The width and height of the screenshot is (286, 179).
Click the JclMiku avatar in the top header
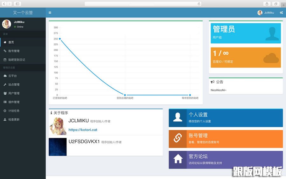coord(260,13)
